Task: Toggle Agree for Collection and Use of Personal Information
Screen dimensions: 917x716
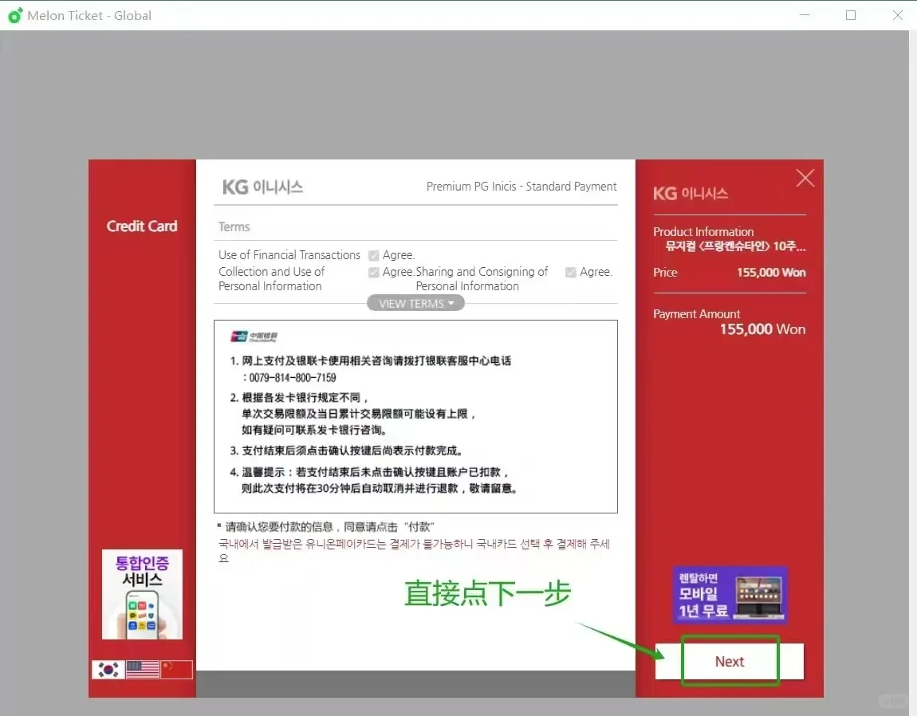Action: point(373,272)
